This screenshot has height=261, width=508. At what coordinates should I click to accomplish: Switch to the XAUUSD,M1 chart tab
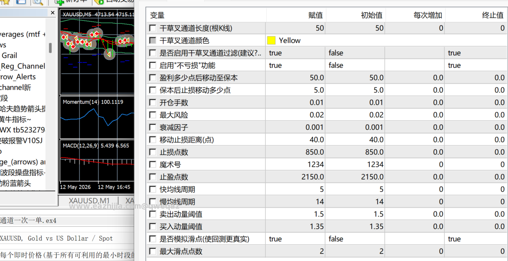89,200
